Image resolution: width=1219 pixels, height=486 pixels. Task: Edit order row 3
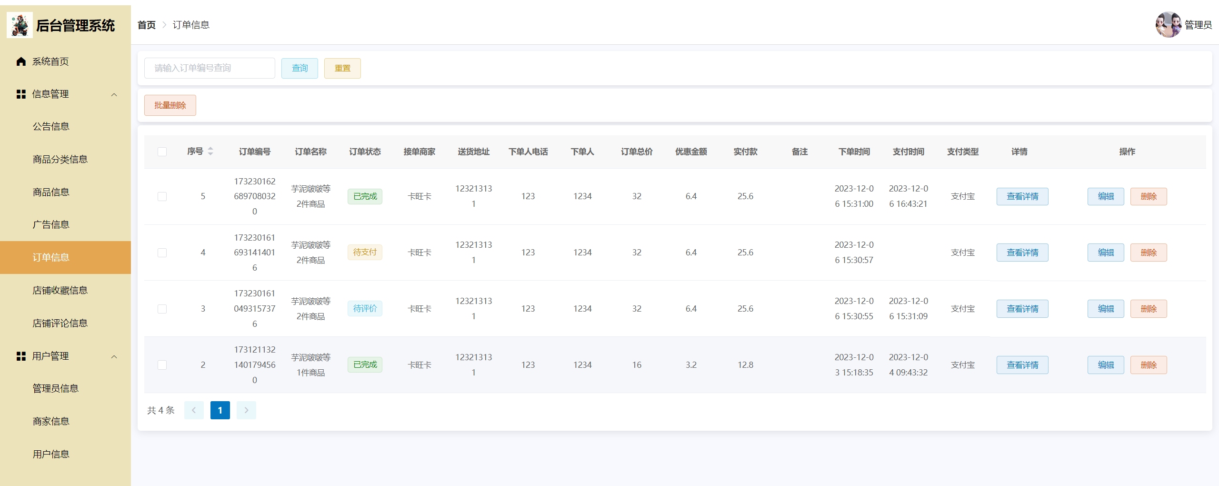1106,309
